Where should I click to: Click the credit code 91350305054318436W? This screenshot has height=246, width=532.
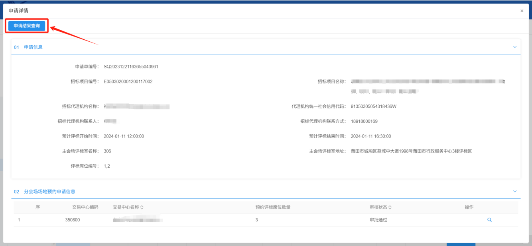point(373,107)
